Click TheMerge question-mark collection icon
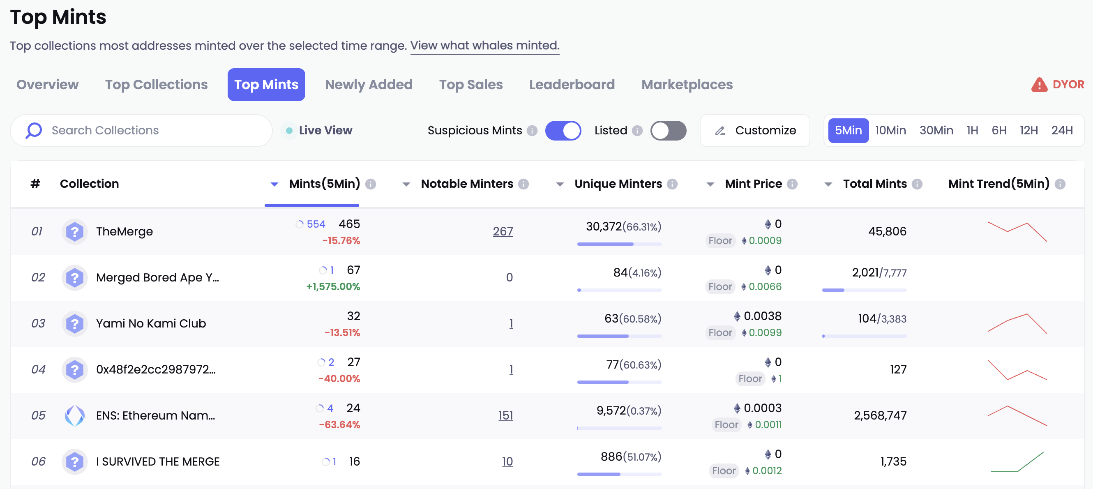Screen dimensions: 1093x489 [75, 232]
